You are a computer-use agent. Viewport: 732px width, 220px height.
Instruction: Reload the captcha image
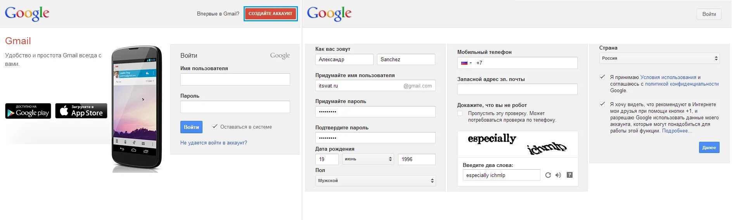548,175
